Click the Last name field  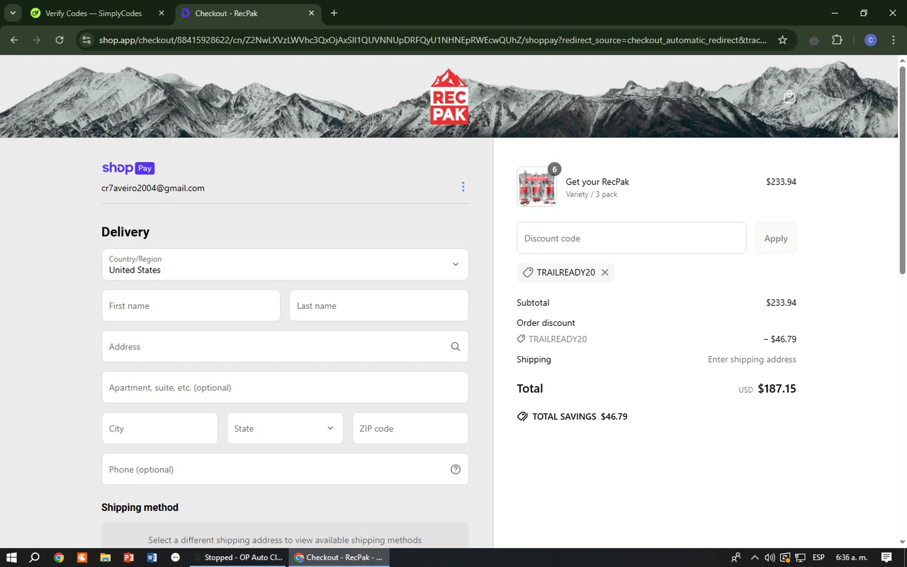379,306
